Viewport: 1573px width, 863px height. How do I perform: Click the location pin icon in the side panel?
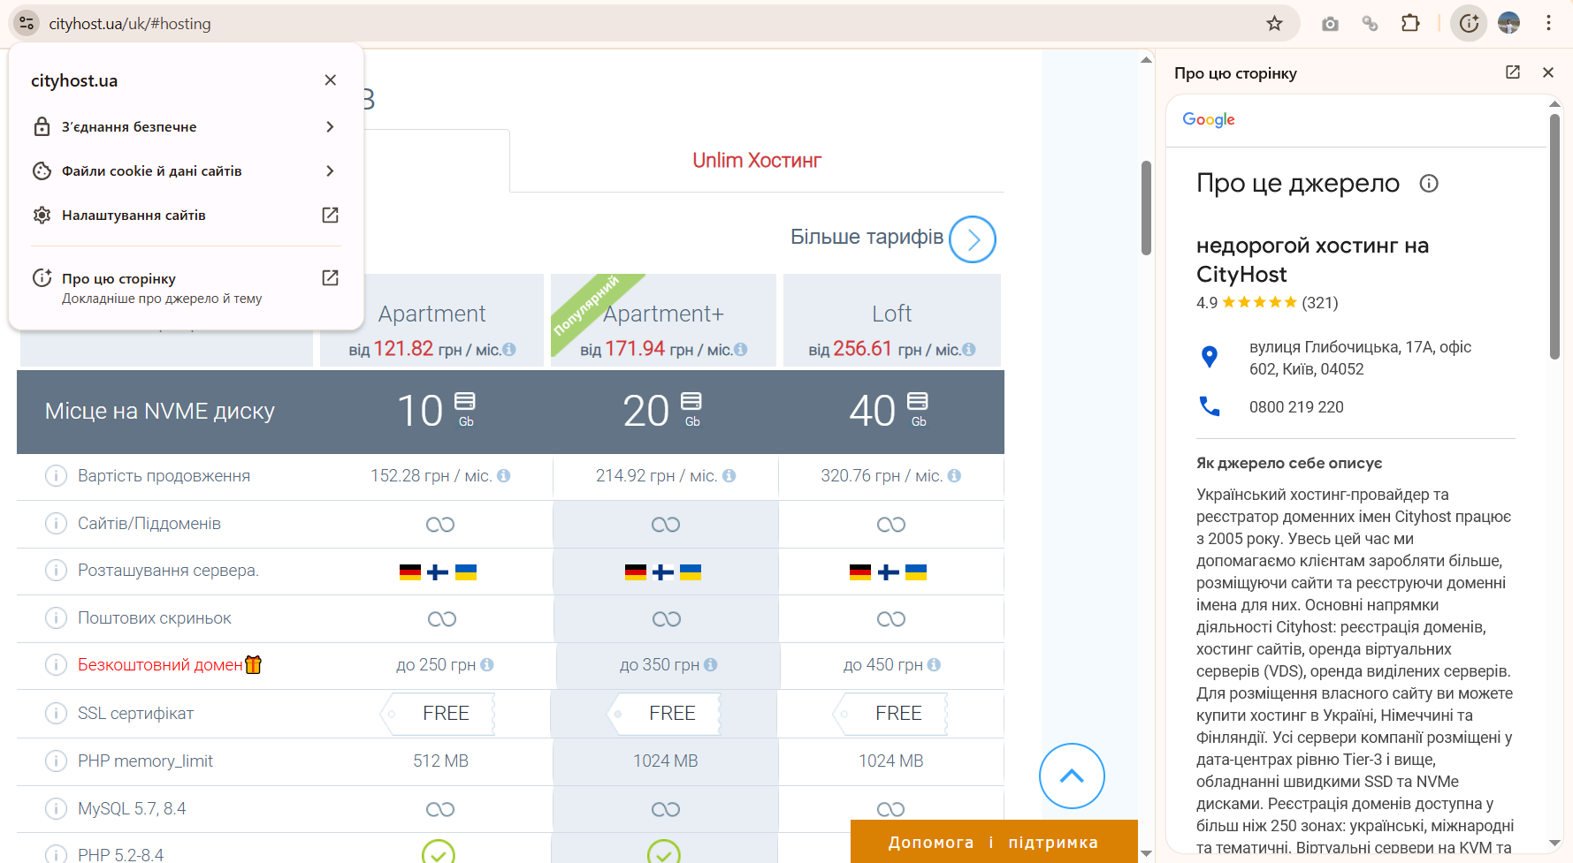click(1210, 357)
